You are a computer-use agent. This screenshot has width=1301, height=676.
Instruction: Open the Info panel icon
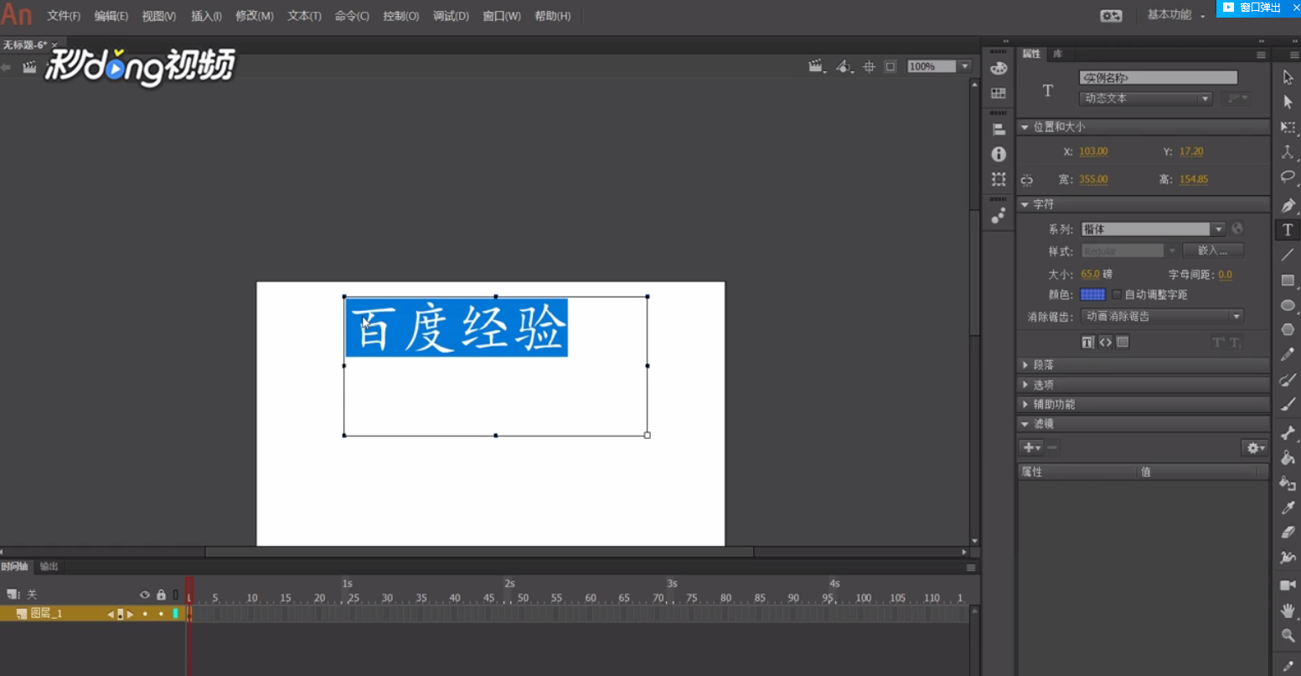coord(998,154)
